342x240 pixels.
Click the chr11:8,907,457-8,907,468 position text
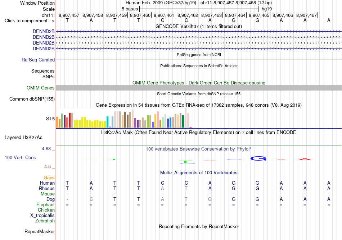coord(236,3)
